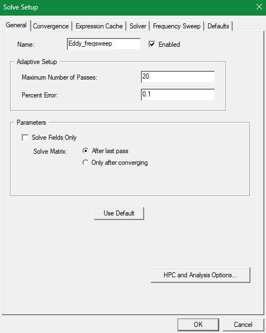Screen dimensions: 266x333
Task: Click the Percent Error input box
Action: point(178,95)
